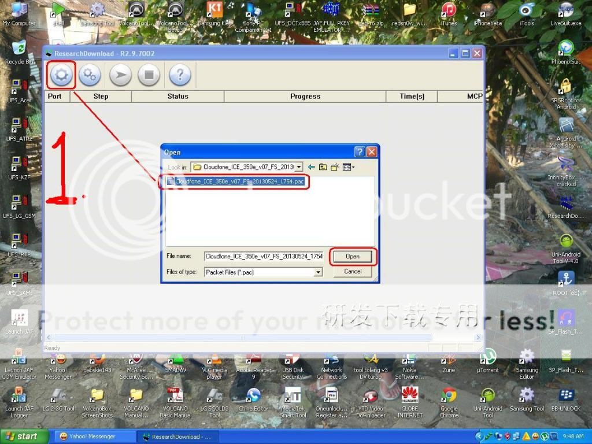Click the Load Packet single-gear icon

(x=62, y=75)
